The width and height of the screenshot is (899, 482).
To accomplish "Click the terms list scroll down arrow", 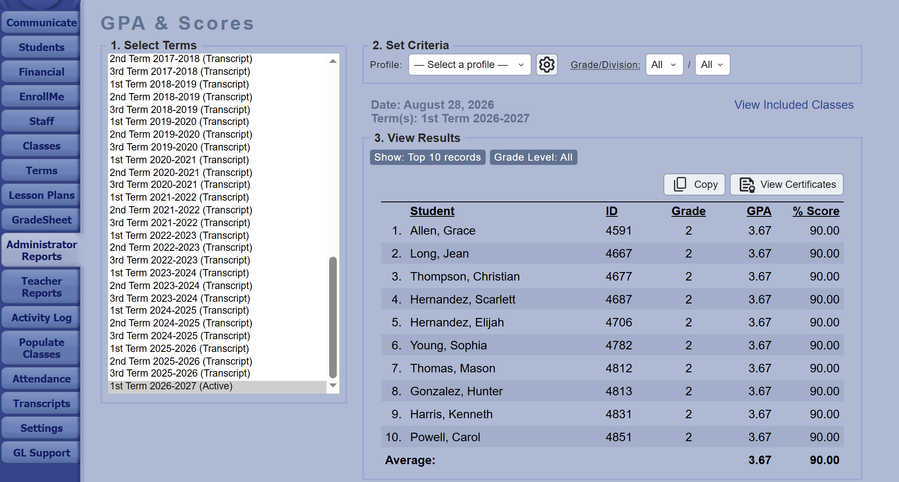I will coord(333,386).
